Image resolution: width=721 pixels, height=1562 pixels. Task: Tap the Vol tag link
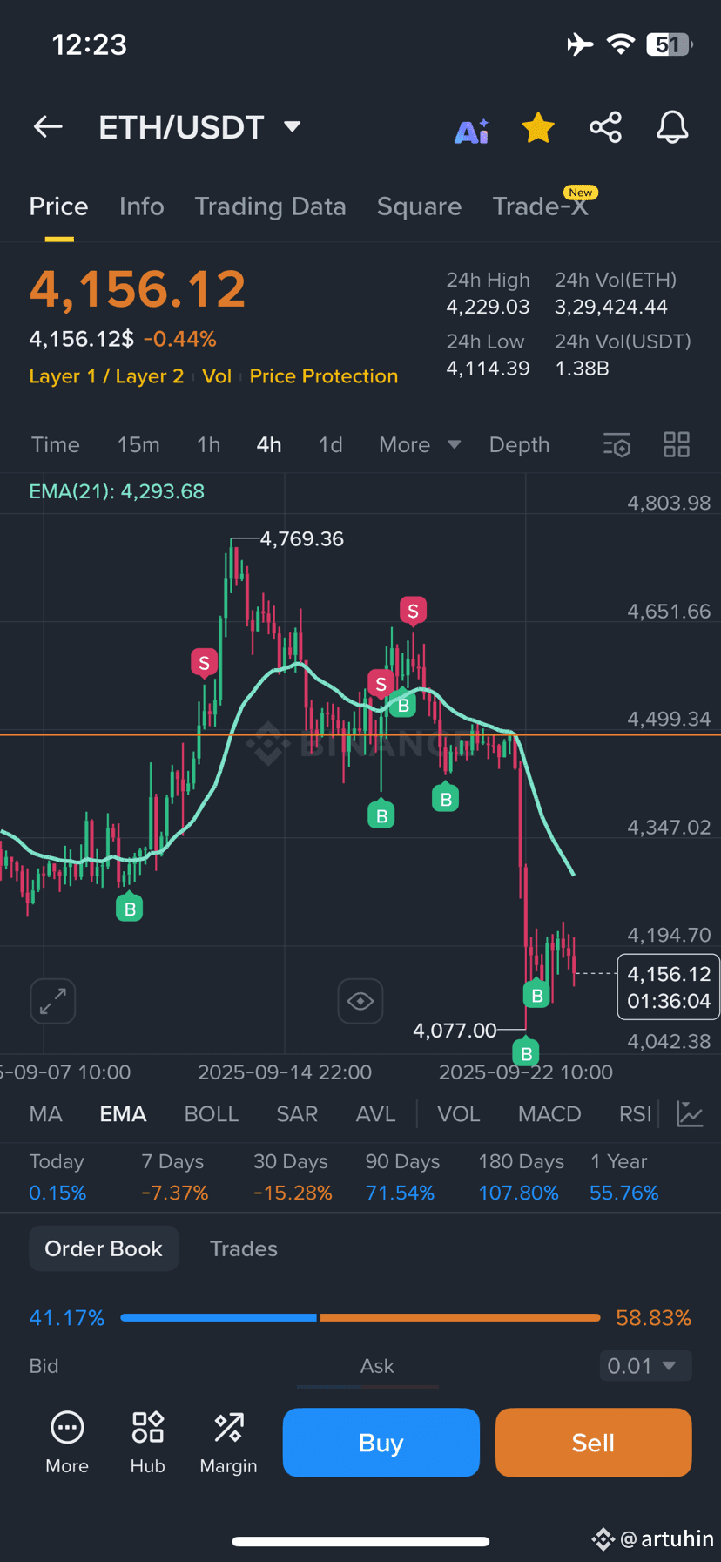tap(217, 376)
